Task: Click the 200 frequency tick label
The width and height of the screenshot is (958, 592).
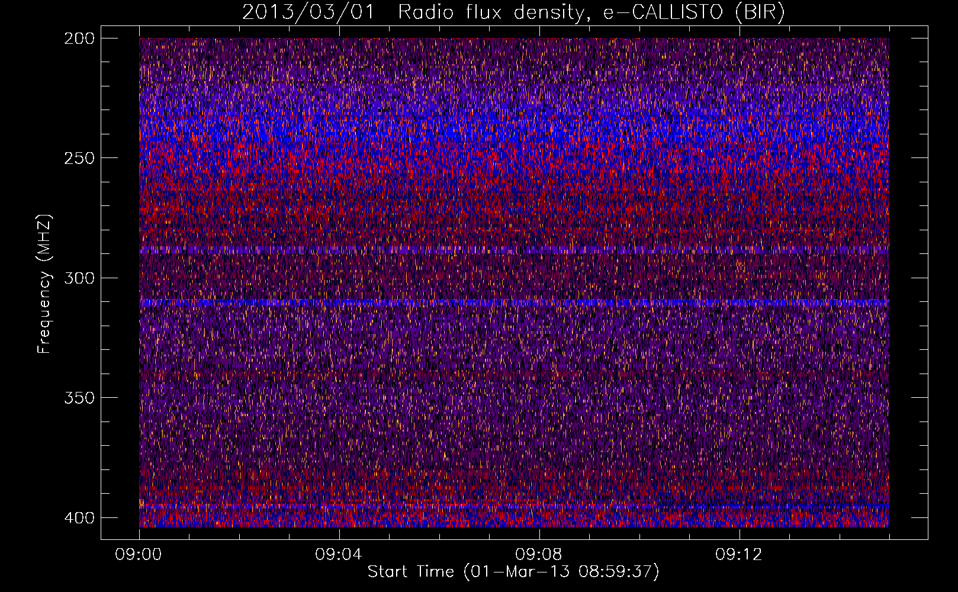Action: coord(79,38)
